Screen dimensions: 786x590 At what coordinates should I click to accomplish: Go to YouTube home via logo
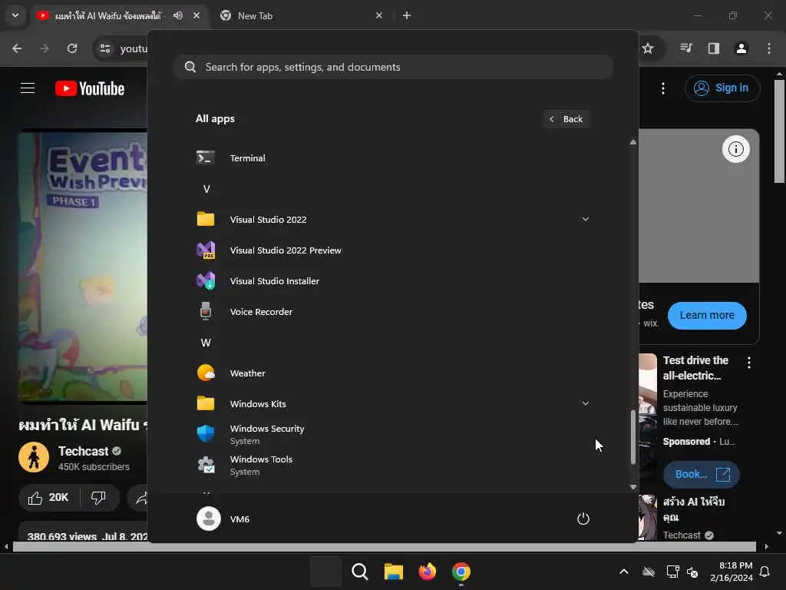pos(90,88)
